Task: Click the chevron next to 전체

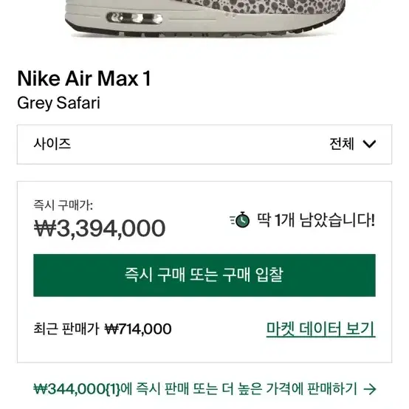Action: (369, 144)
